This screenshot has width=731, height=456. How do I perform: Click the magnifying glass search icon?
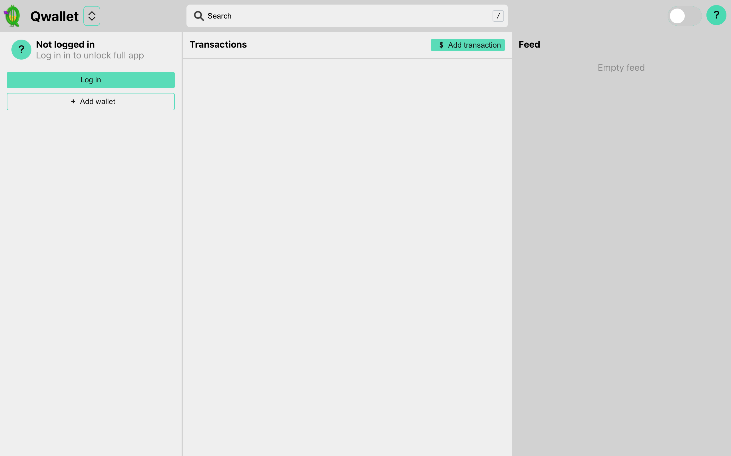199,16
